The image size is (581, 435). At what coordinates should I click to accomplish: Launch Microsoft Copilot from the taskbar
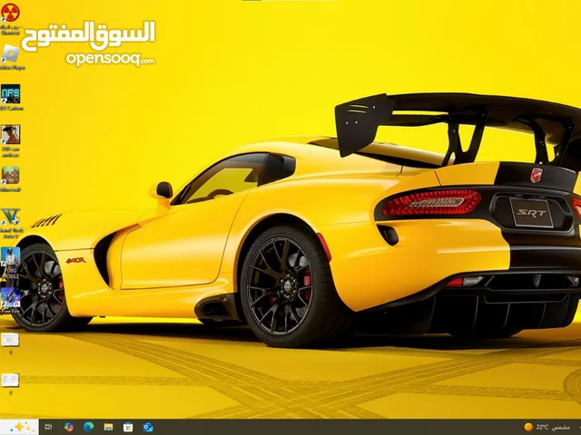point(69,427)
